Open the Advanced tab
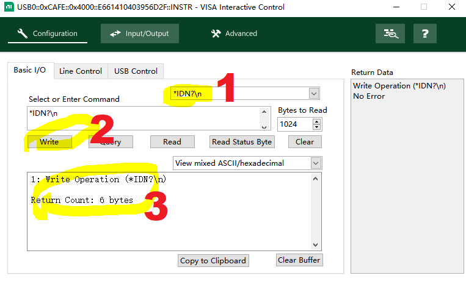Image resolution: width=466 pixels, height=295 pixels. (234, 34)
